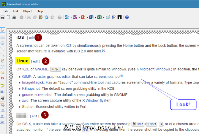Image resolution: width=199 pixels, height=134 pixels.
Task: Copy image to clipboard with the clipboard icon
Action: pos(8,17)
